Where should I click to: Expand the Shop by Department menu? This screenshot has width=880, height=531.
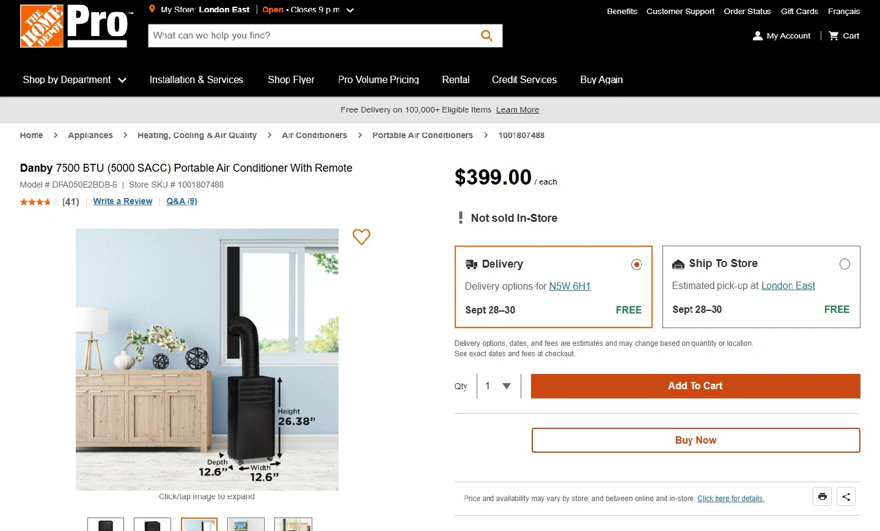pos(75,80)
